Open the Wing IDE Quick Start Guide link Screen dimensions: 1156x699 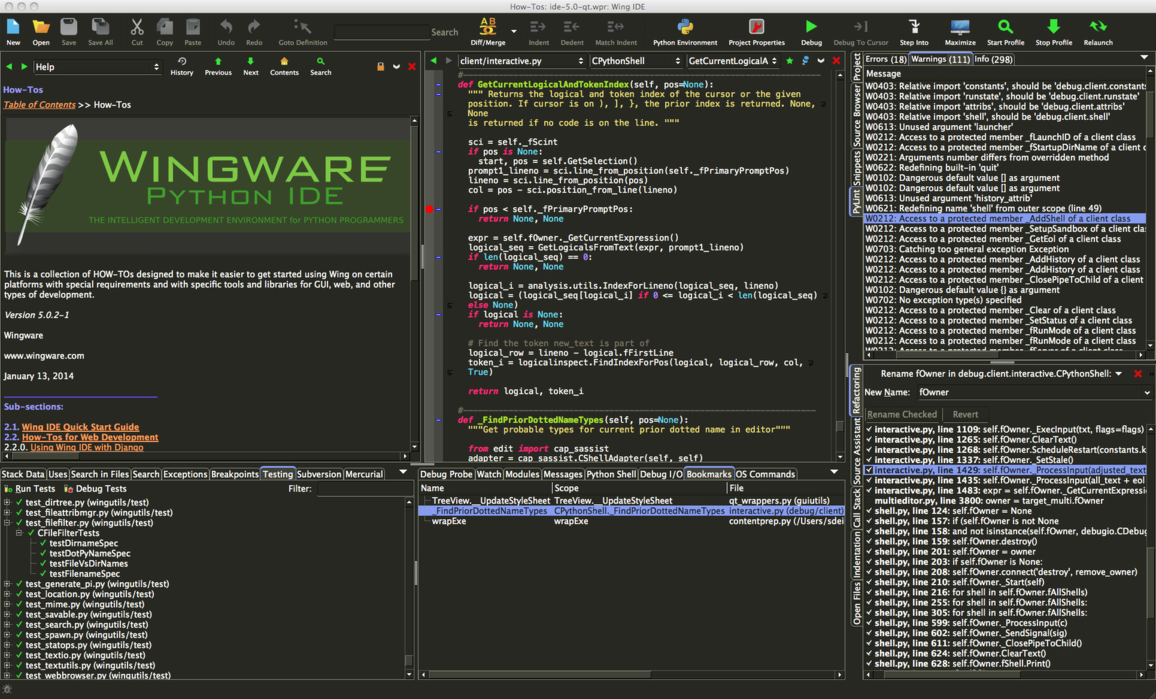click(x=80, y=427)
